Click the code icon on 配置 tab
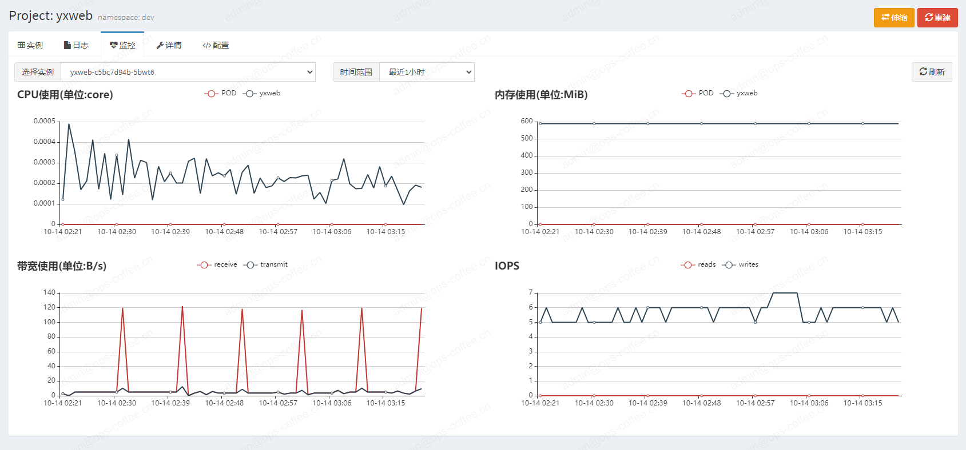The width and height of the screenshot is (966, 450). point(206,45)
